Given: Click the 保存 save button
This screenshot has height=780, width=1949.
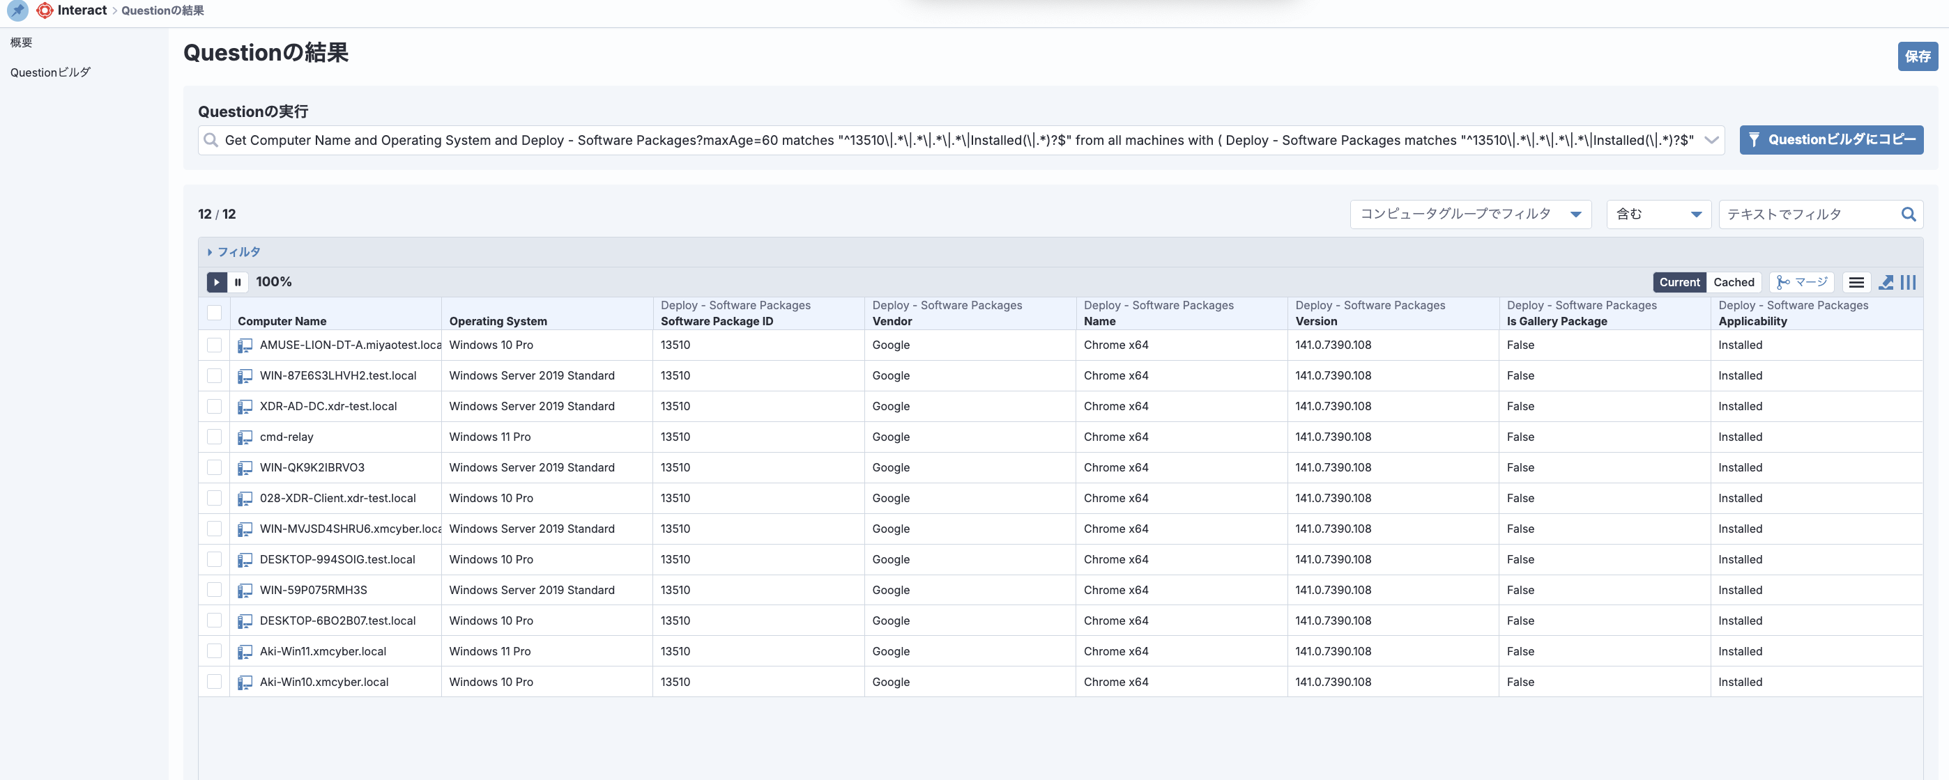Looking at the screenshot, I should [1916, 56].
